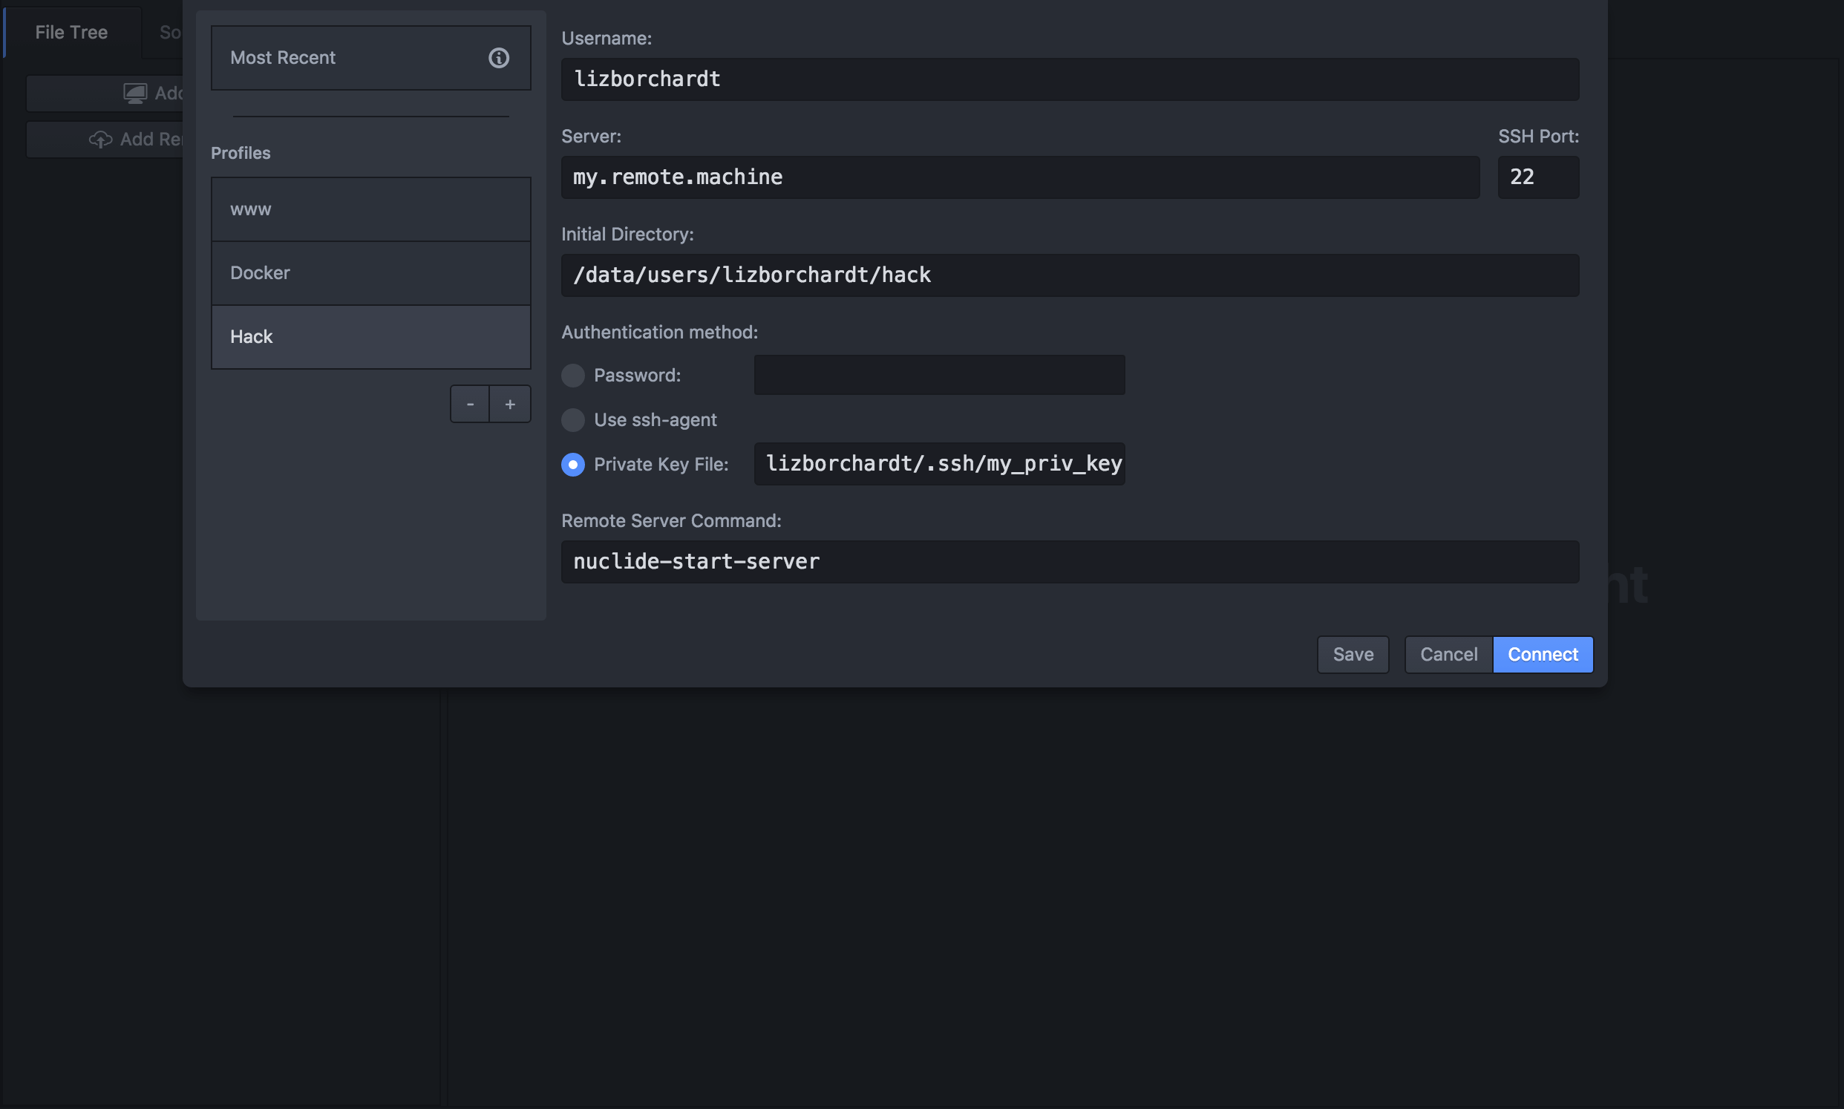The height and width of the screenshot is (1109, 1844).
Task: Click the Username input field
Action: (1070, 78)
